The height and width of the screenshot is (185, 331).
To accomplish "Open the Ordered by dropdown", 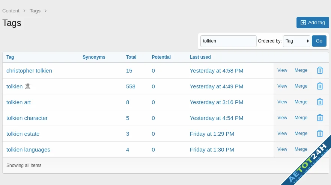I will [x=296, y=41].
